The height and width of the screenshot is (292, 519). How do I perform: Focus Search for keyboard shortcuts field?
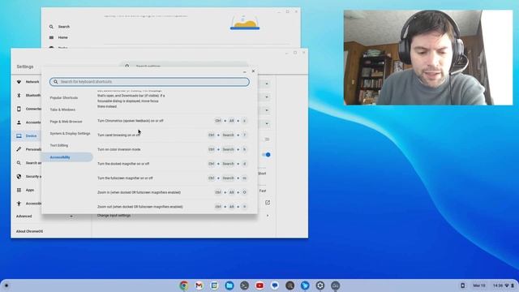[x=149, y=82]
